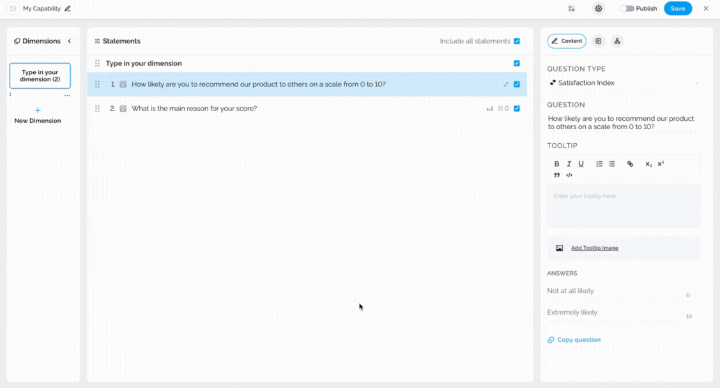The width and height of the screenshot is (720, 388).
Task: Click the colorful theme icon in header
Action: click(x=571, y=9)
